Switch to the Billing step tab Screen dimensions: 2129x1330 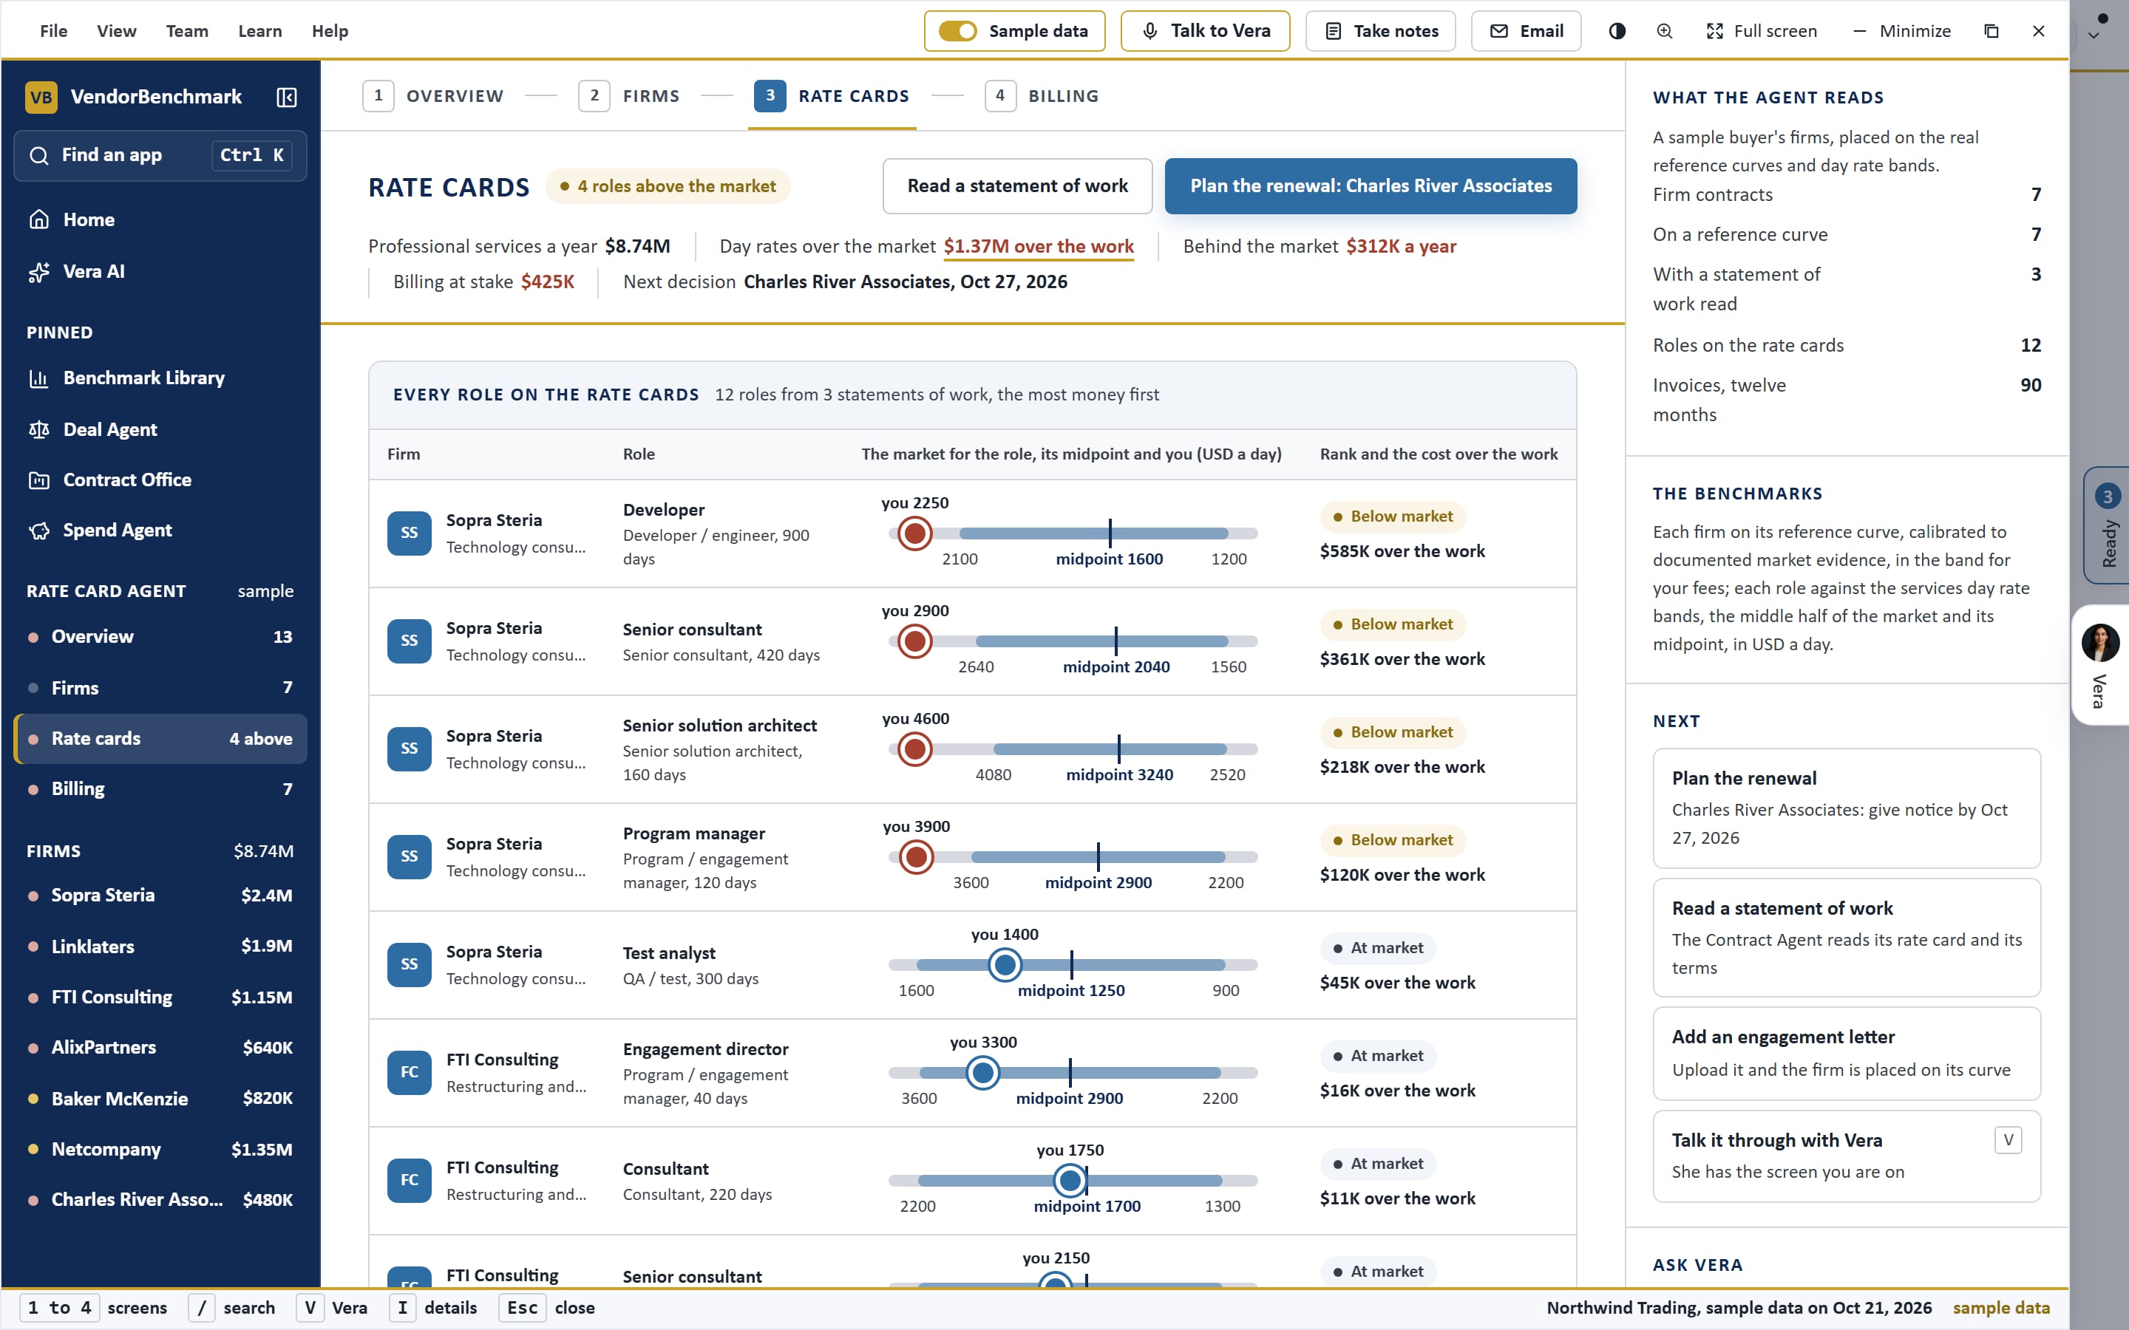tap(1042, 96)
